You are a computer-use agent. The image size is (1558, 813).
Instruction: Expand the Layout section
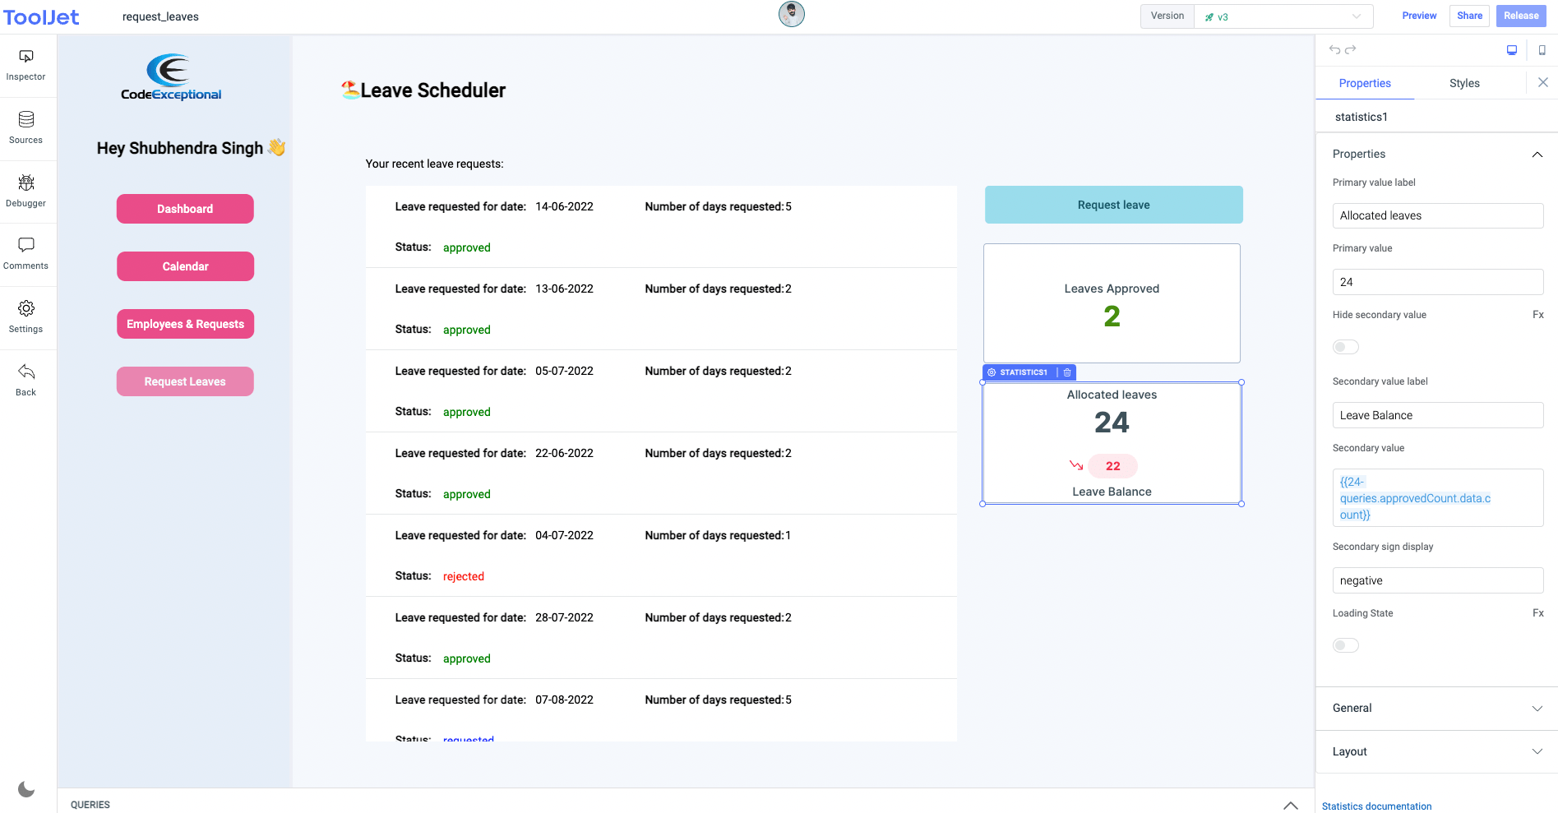[x=1435, y=751]
